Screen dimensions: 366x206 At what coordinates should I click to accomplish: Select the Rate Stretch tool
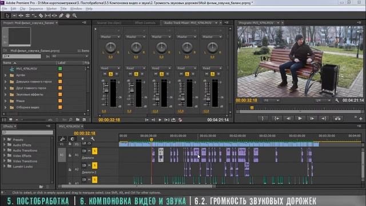click(x=34, y=15)
